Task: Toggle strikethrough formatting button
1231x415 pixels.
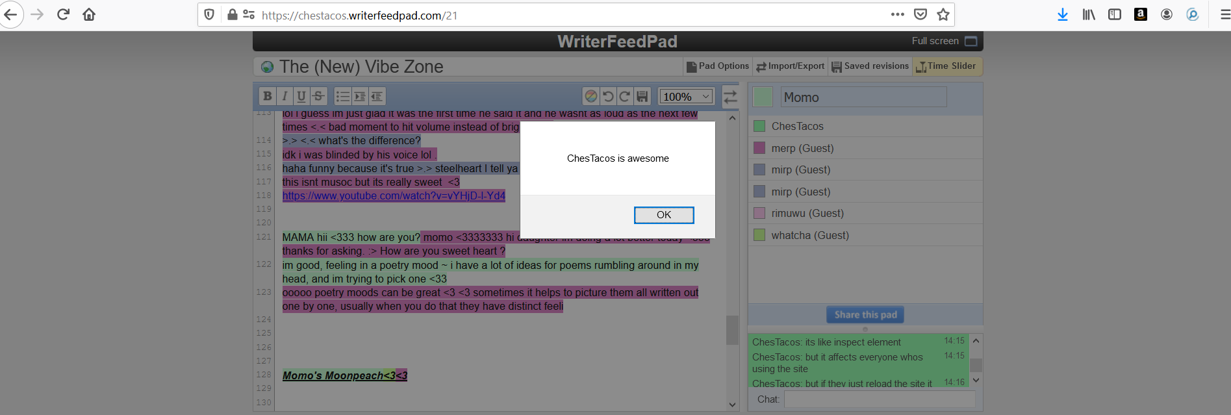Action: pyautogui.click(x=318, y=96)
